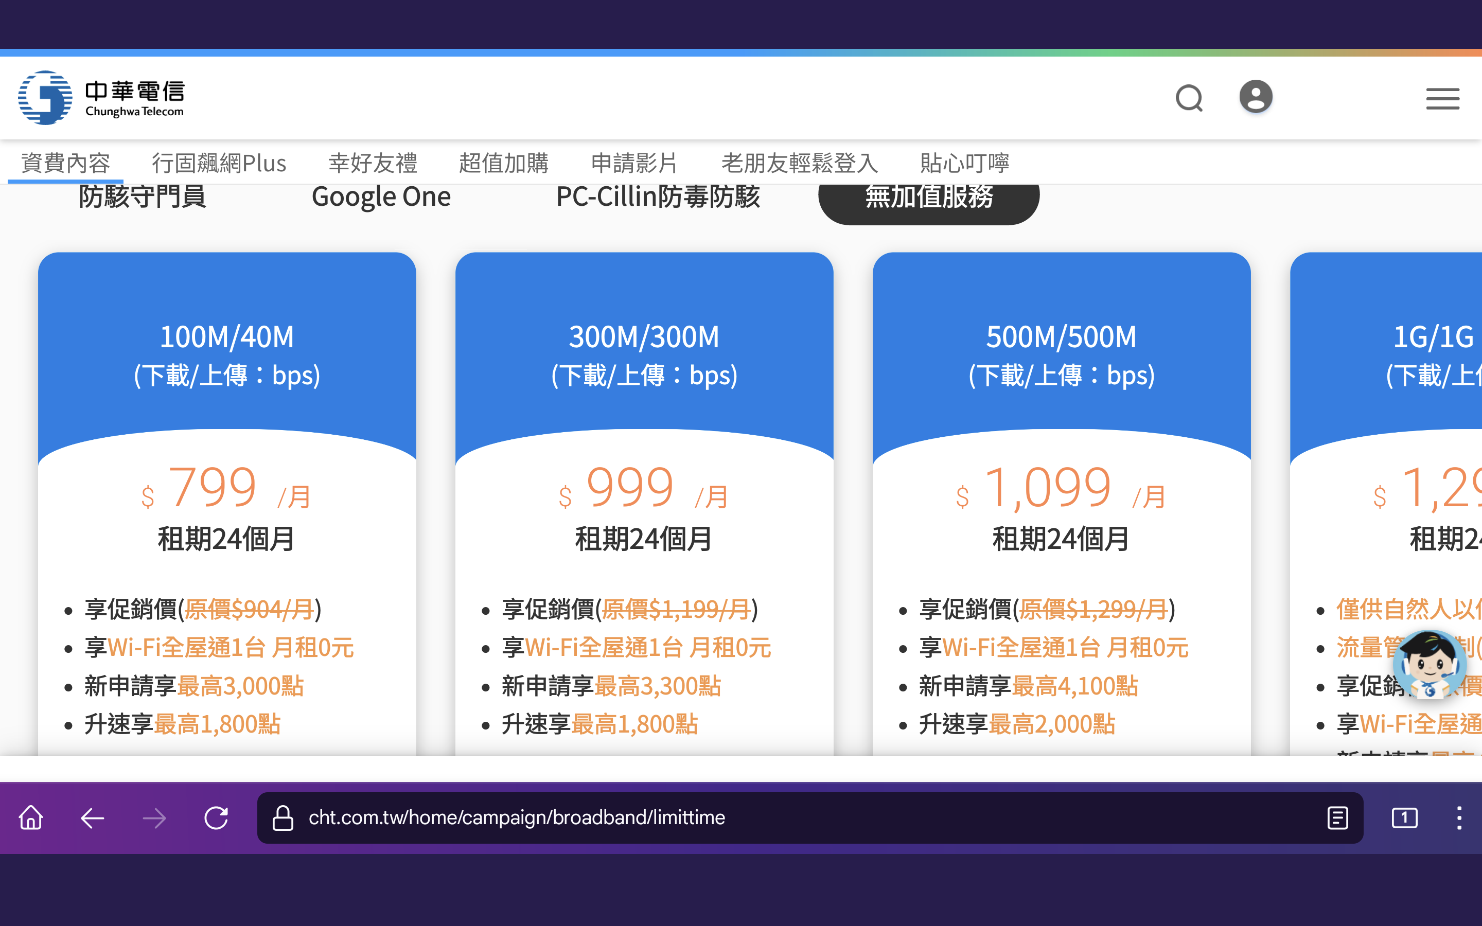
Task: Click 最高3,300點 in the 300M plan
Action: coord(658,686)
